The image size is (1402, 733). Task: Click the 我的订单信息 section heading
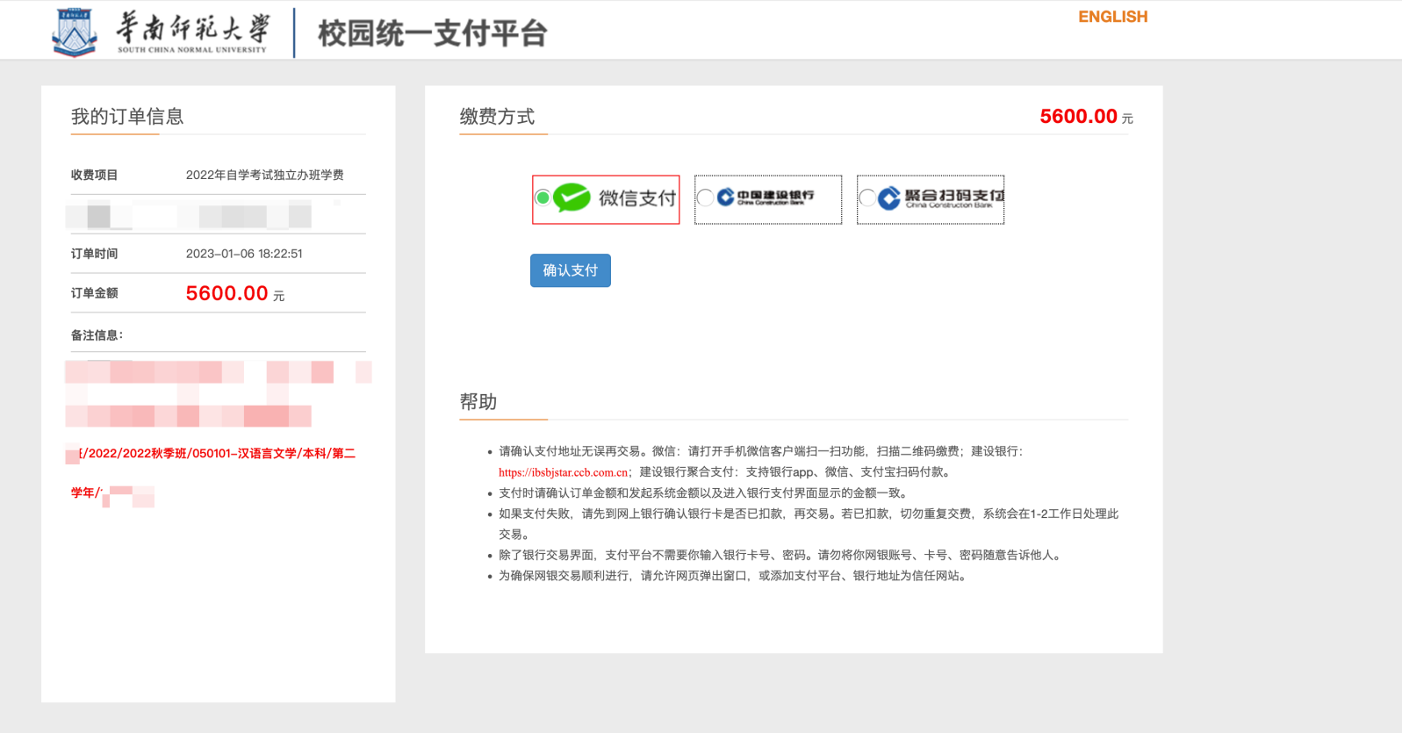coord(127,117)
